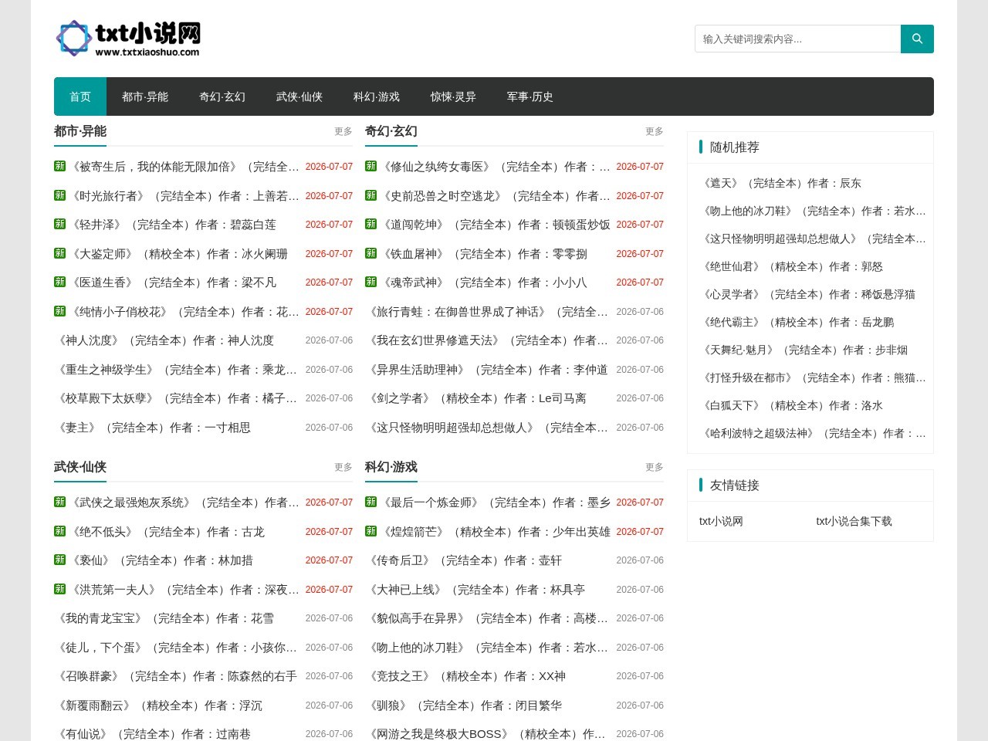The image size is (988, 741).
Task: Open 《竞技之王》 by XX神
Action: point(465,676)
